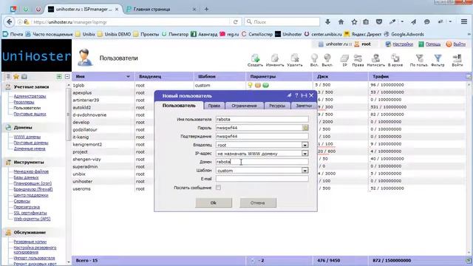Image resolution: width=473 pixels, height=266 pixels.
Task: Maximize the Новый пользователь dialog
Action: [304, 95]
